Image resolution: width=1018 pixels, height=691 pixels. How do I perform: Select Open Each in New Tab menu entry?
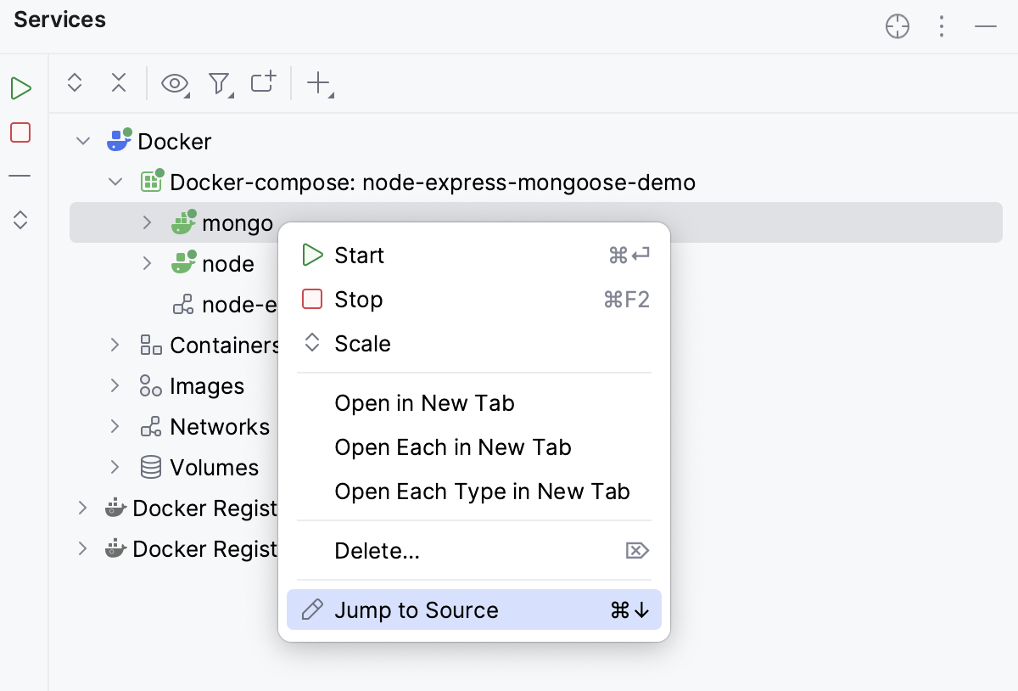pos(453,447)
